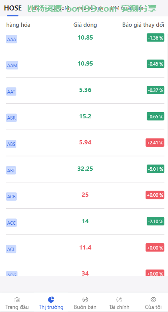This screenshot has width=168, height=312.
Task: Select the ACB stock ticker badge
Action: [x=11, y=197]
